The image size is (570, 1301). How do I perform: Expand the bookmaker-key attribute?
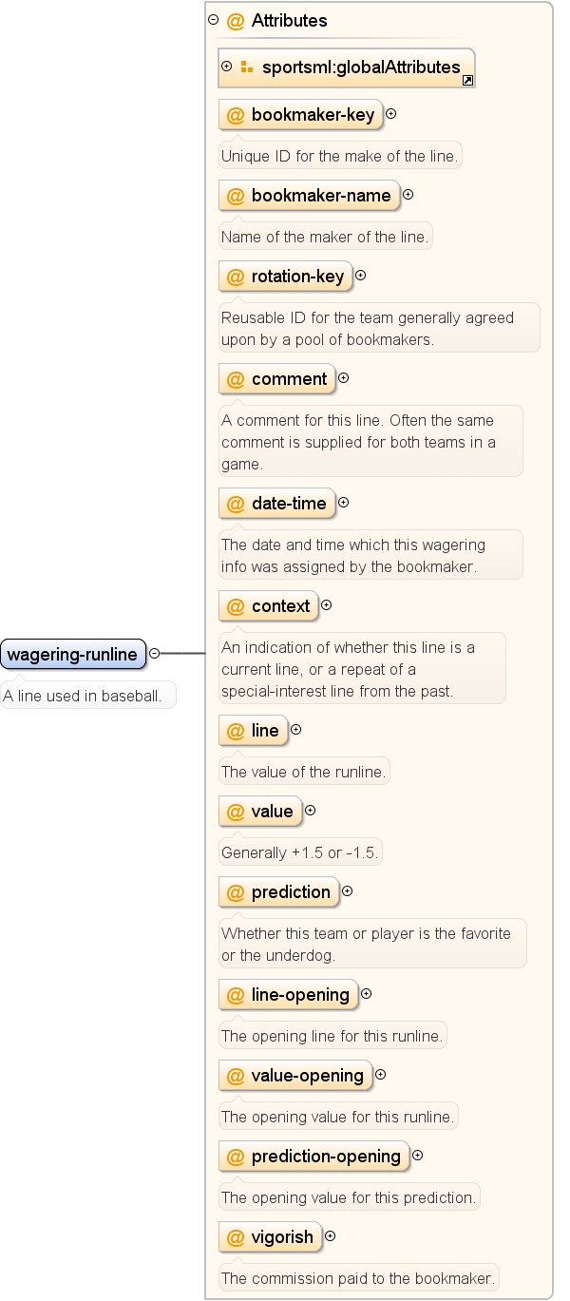(x=391, y=114)
